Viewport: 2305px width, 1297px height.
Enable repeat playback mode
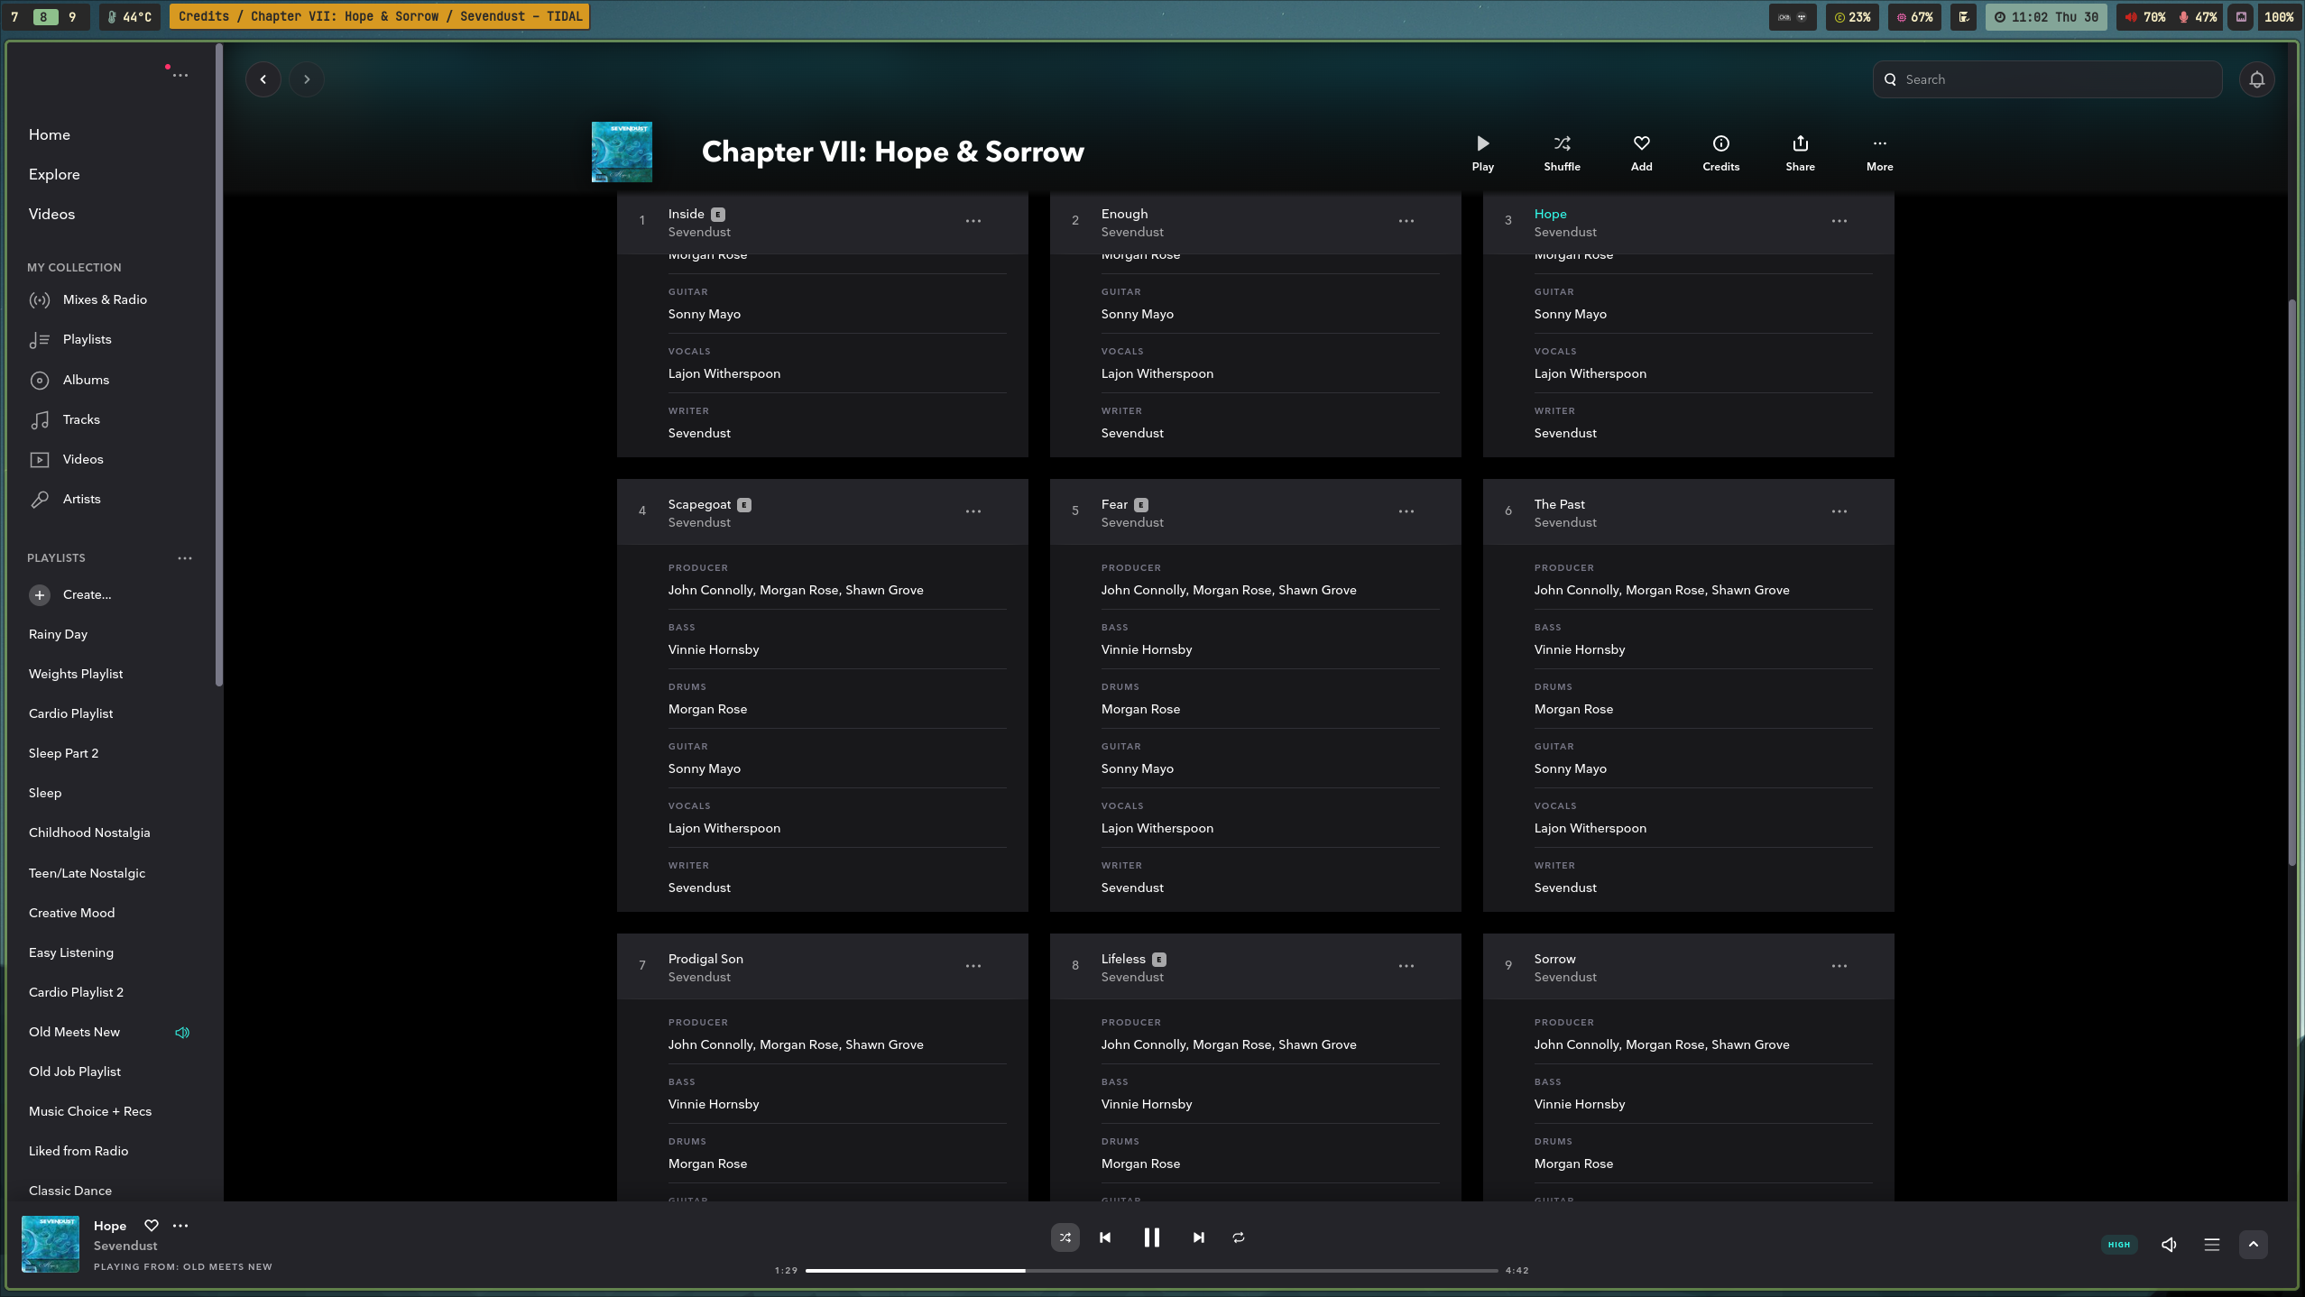point(1238,1237)
